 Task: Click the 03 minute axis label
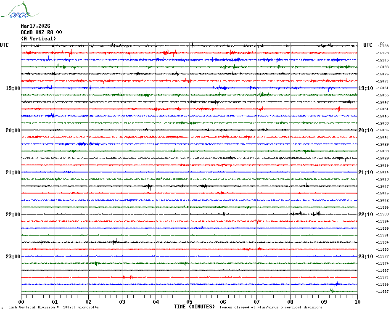point(122,302)
